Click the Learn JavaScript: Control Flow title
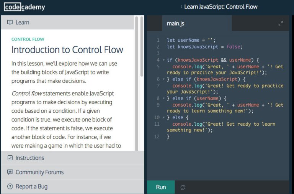The width and height of the screenshot is (294, 194). pyautogui.click(x=221, y=7)
